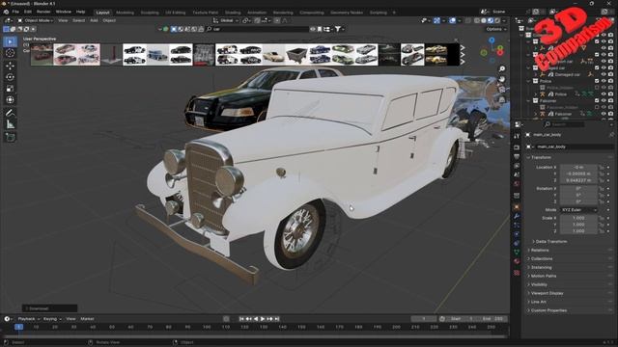Click the viewport pan hand gizmo
Screen dimensions: 618x347
point(502,79)
